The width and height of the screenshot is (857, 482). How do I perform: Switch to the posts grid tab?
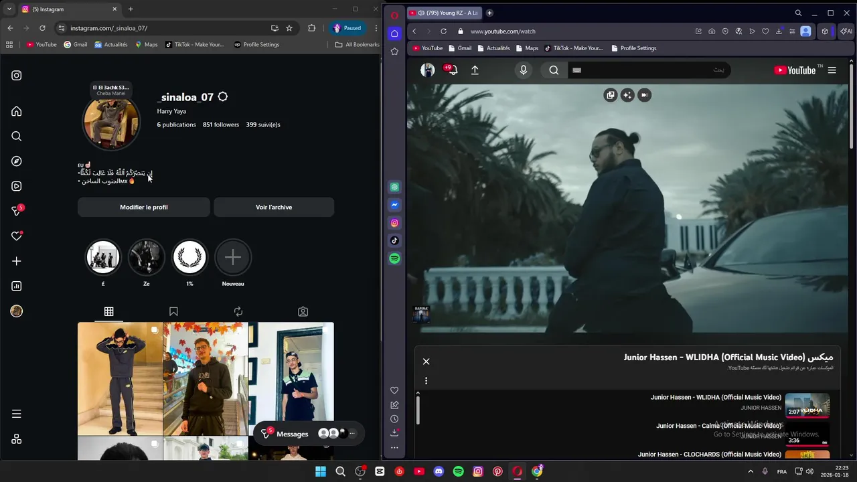(108, 311)
